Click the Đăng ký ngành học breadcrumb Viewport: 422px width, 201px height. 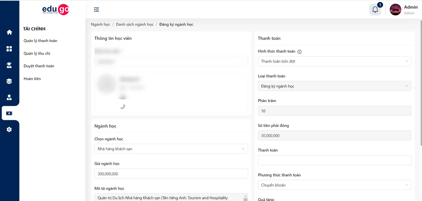point(176,24)
